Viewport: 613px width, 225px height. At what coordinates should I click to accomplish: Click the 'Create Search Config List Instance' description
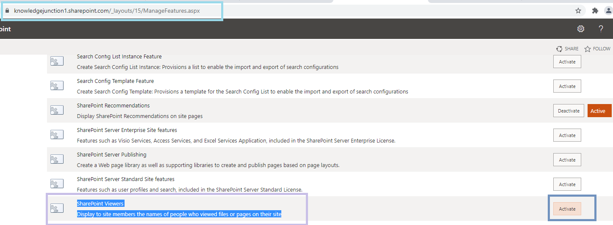(x=208, y=67)
